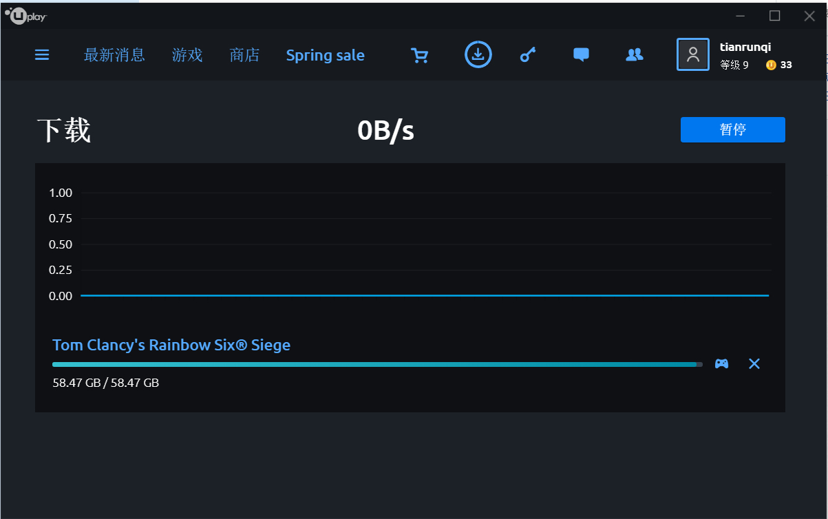Maximize the Uplay window
This screenshot has width=828, height=519.
(x=774, y=16)
